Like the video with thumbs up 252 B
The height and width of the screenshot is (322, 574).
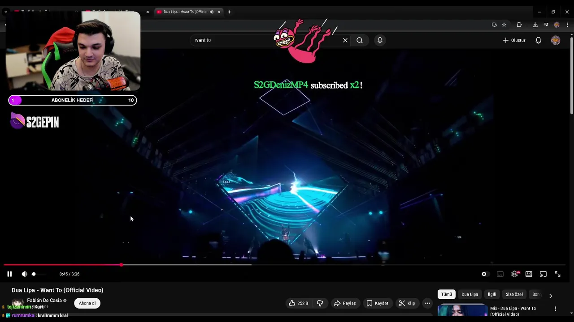click(299, 303)
